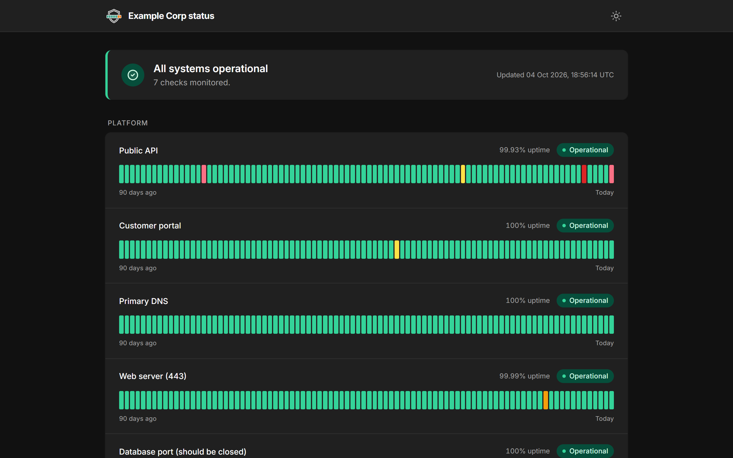
Task: Click the Database port (should be closed) name
Action: point(183,452)
